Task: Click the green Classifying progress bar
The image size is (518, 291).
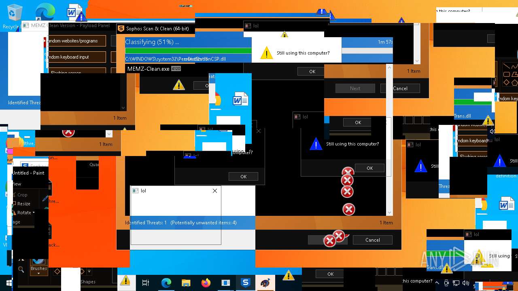Action: tap(188, 51)
